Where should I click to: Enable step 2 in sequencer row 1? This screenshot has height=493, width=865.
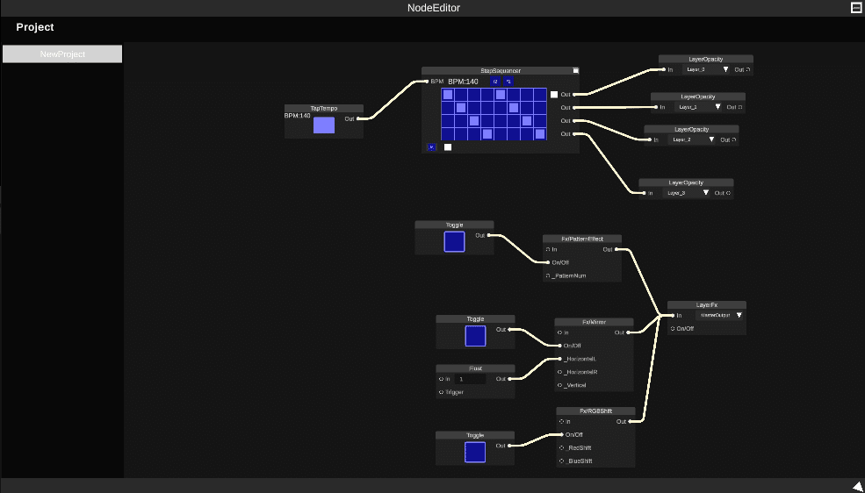click(461, 94)
